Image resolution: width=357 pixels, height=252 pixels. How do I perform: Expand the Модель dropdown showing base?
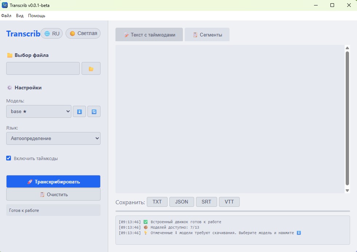pos(39,112)
